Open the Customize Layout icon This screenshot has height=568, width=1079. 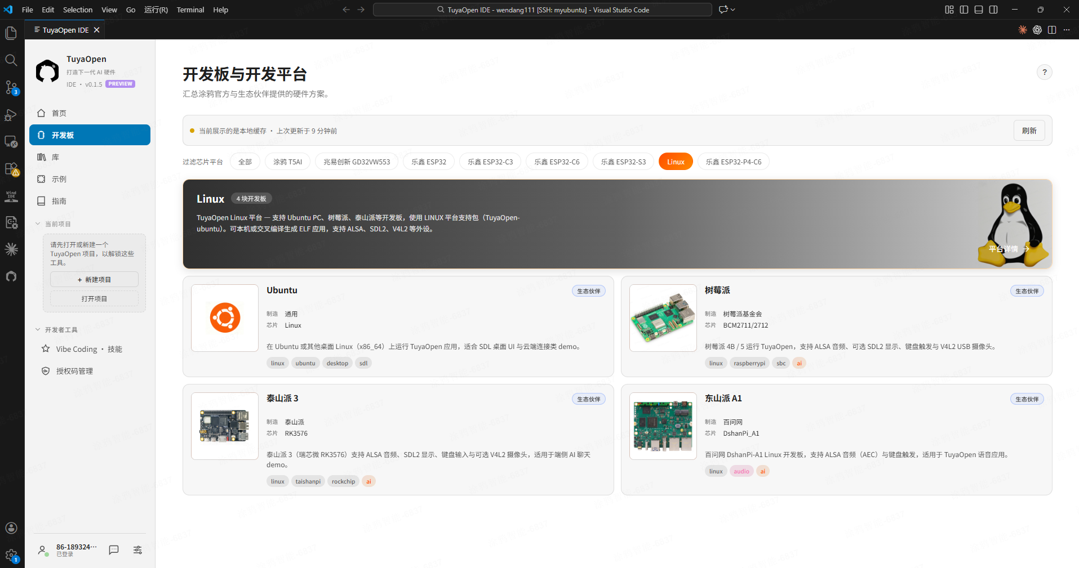tap(949, 10)
